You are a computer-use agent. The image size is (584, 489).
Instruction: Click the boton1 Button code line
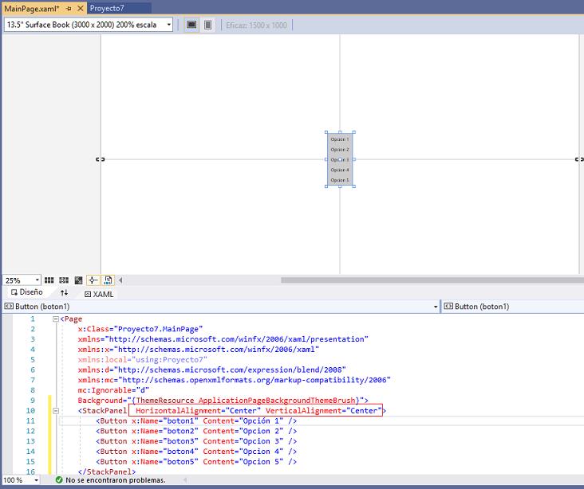pyautogui.click(x=196, y=421)
